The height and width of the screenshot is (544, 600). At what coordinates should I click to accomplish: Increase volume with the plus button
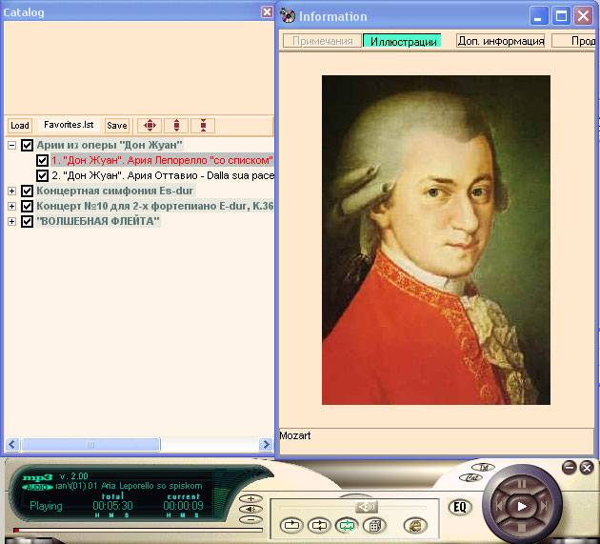point(250,498)
